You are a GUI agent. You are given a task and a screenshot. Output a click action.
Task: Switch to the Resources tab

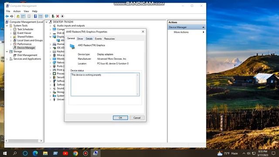109,39
